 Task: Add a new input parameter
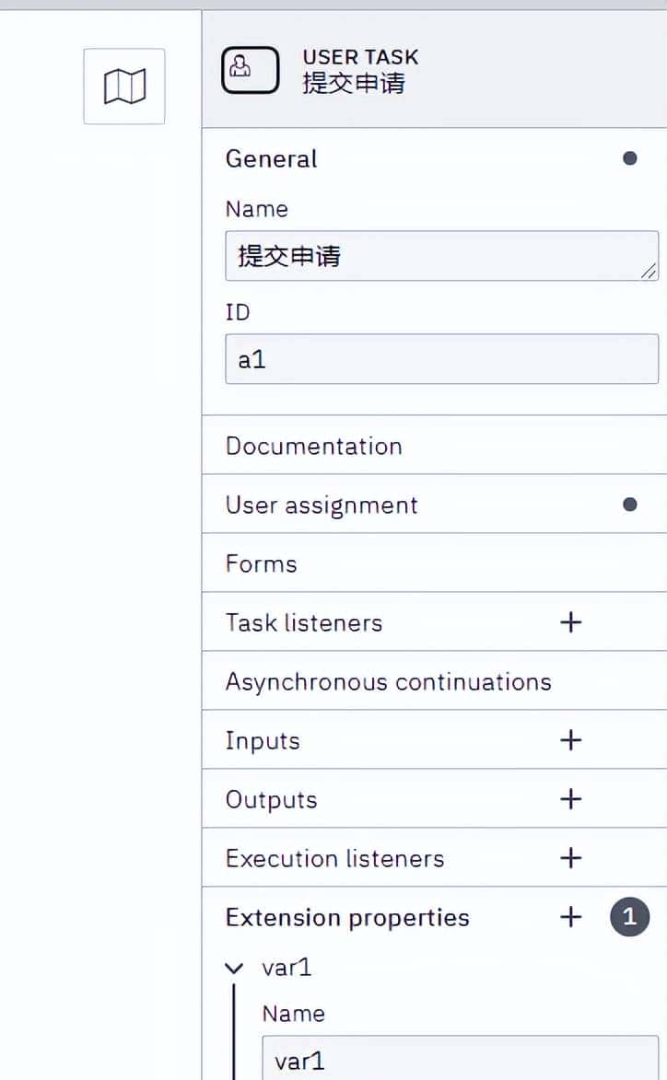[570, 740]
